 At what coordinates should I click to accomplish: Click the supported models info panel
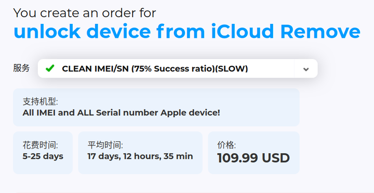pos(156,108)
